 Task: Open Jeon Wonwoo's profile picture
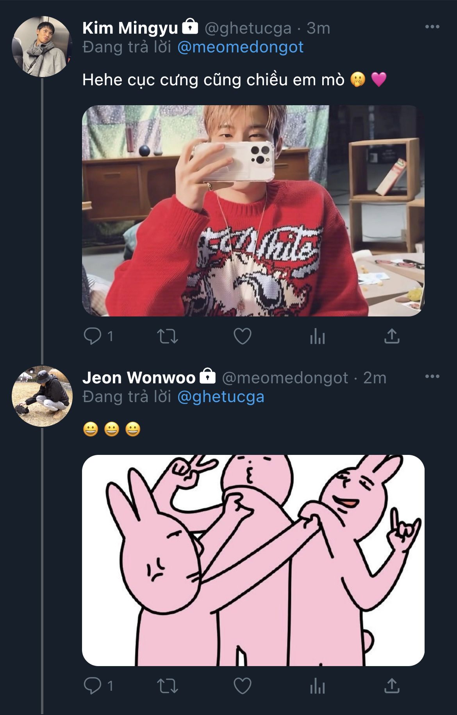coord(42,396)
